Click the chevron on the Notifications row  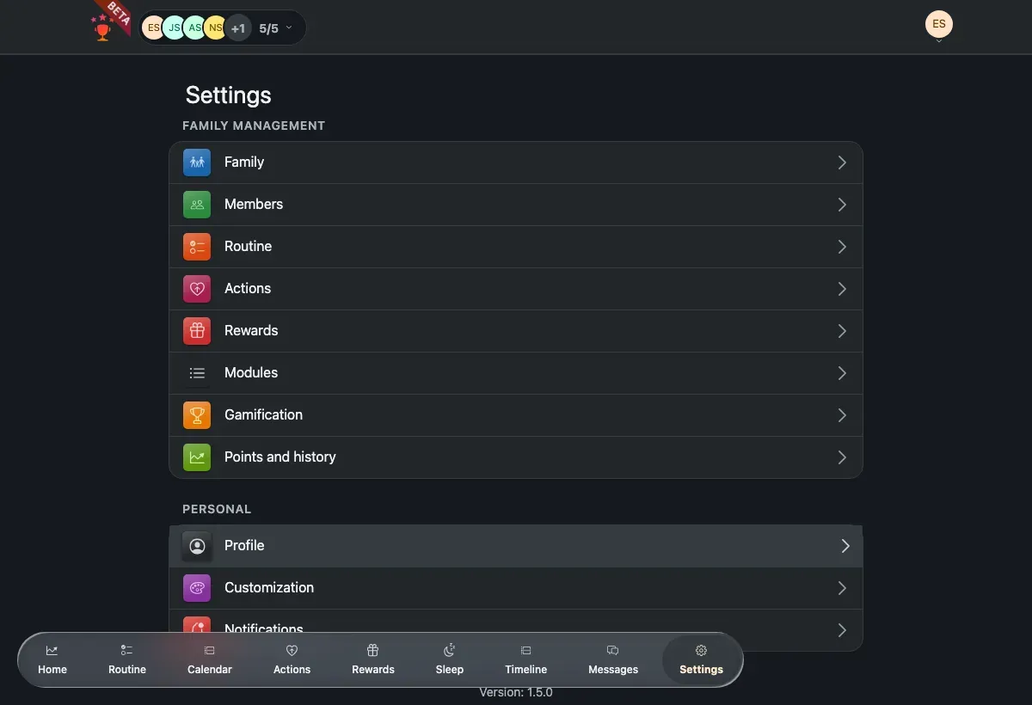point(842,630)
